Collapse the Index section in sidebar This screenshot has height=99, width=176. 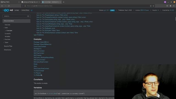(x=4, y=28)
